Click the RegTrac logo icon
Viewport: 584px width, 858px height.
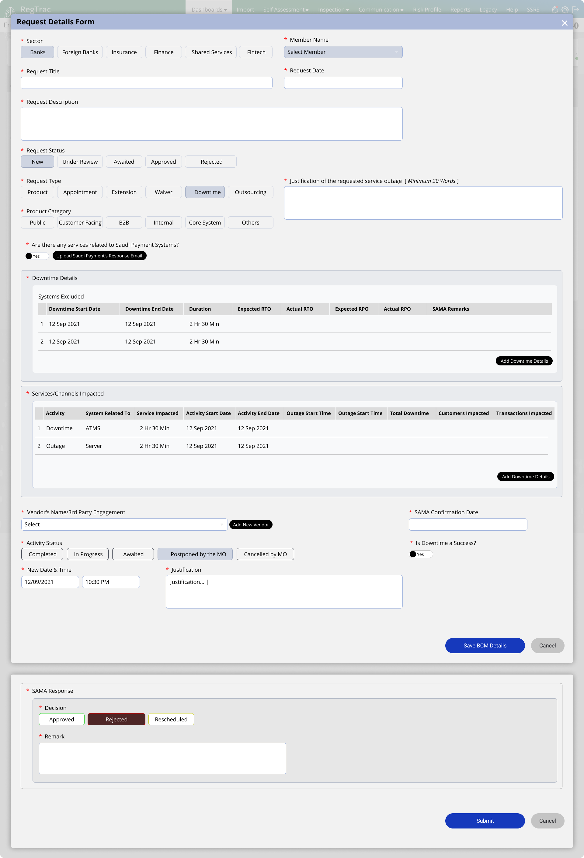(x=10, y=11)
